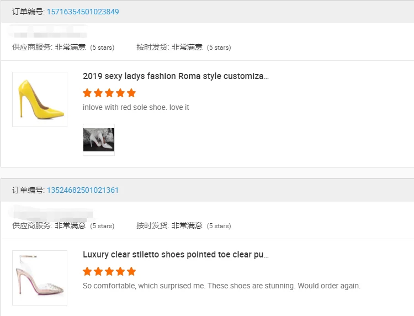Click the clear studded stiletto product thumbnail
Screen dimensions: 414x316
[x=40, y=278]
